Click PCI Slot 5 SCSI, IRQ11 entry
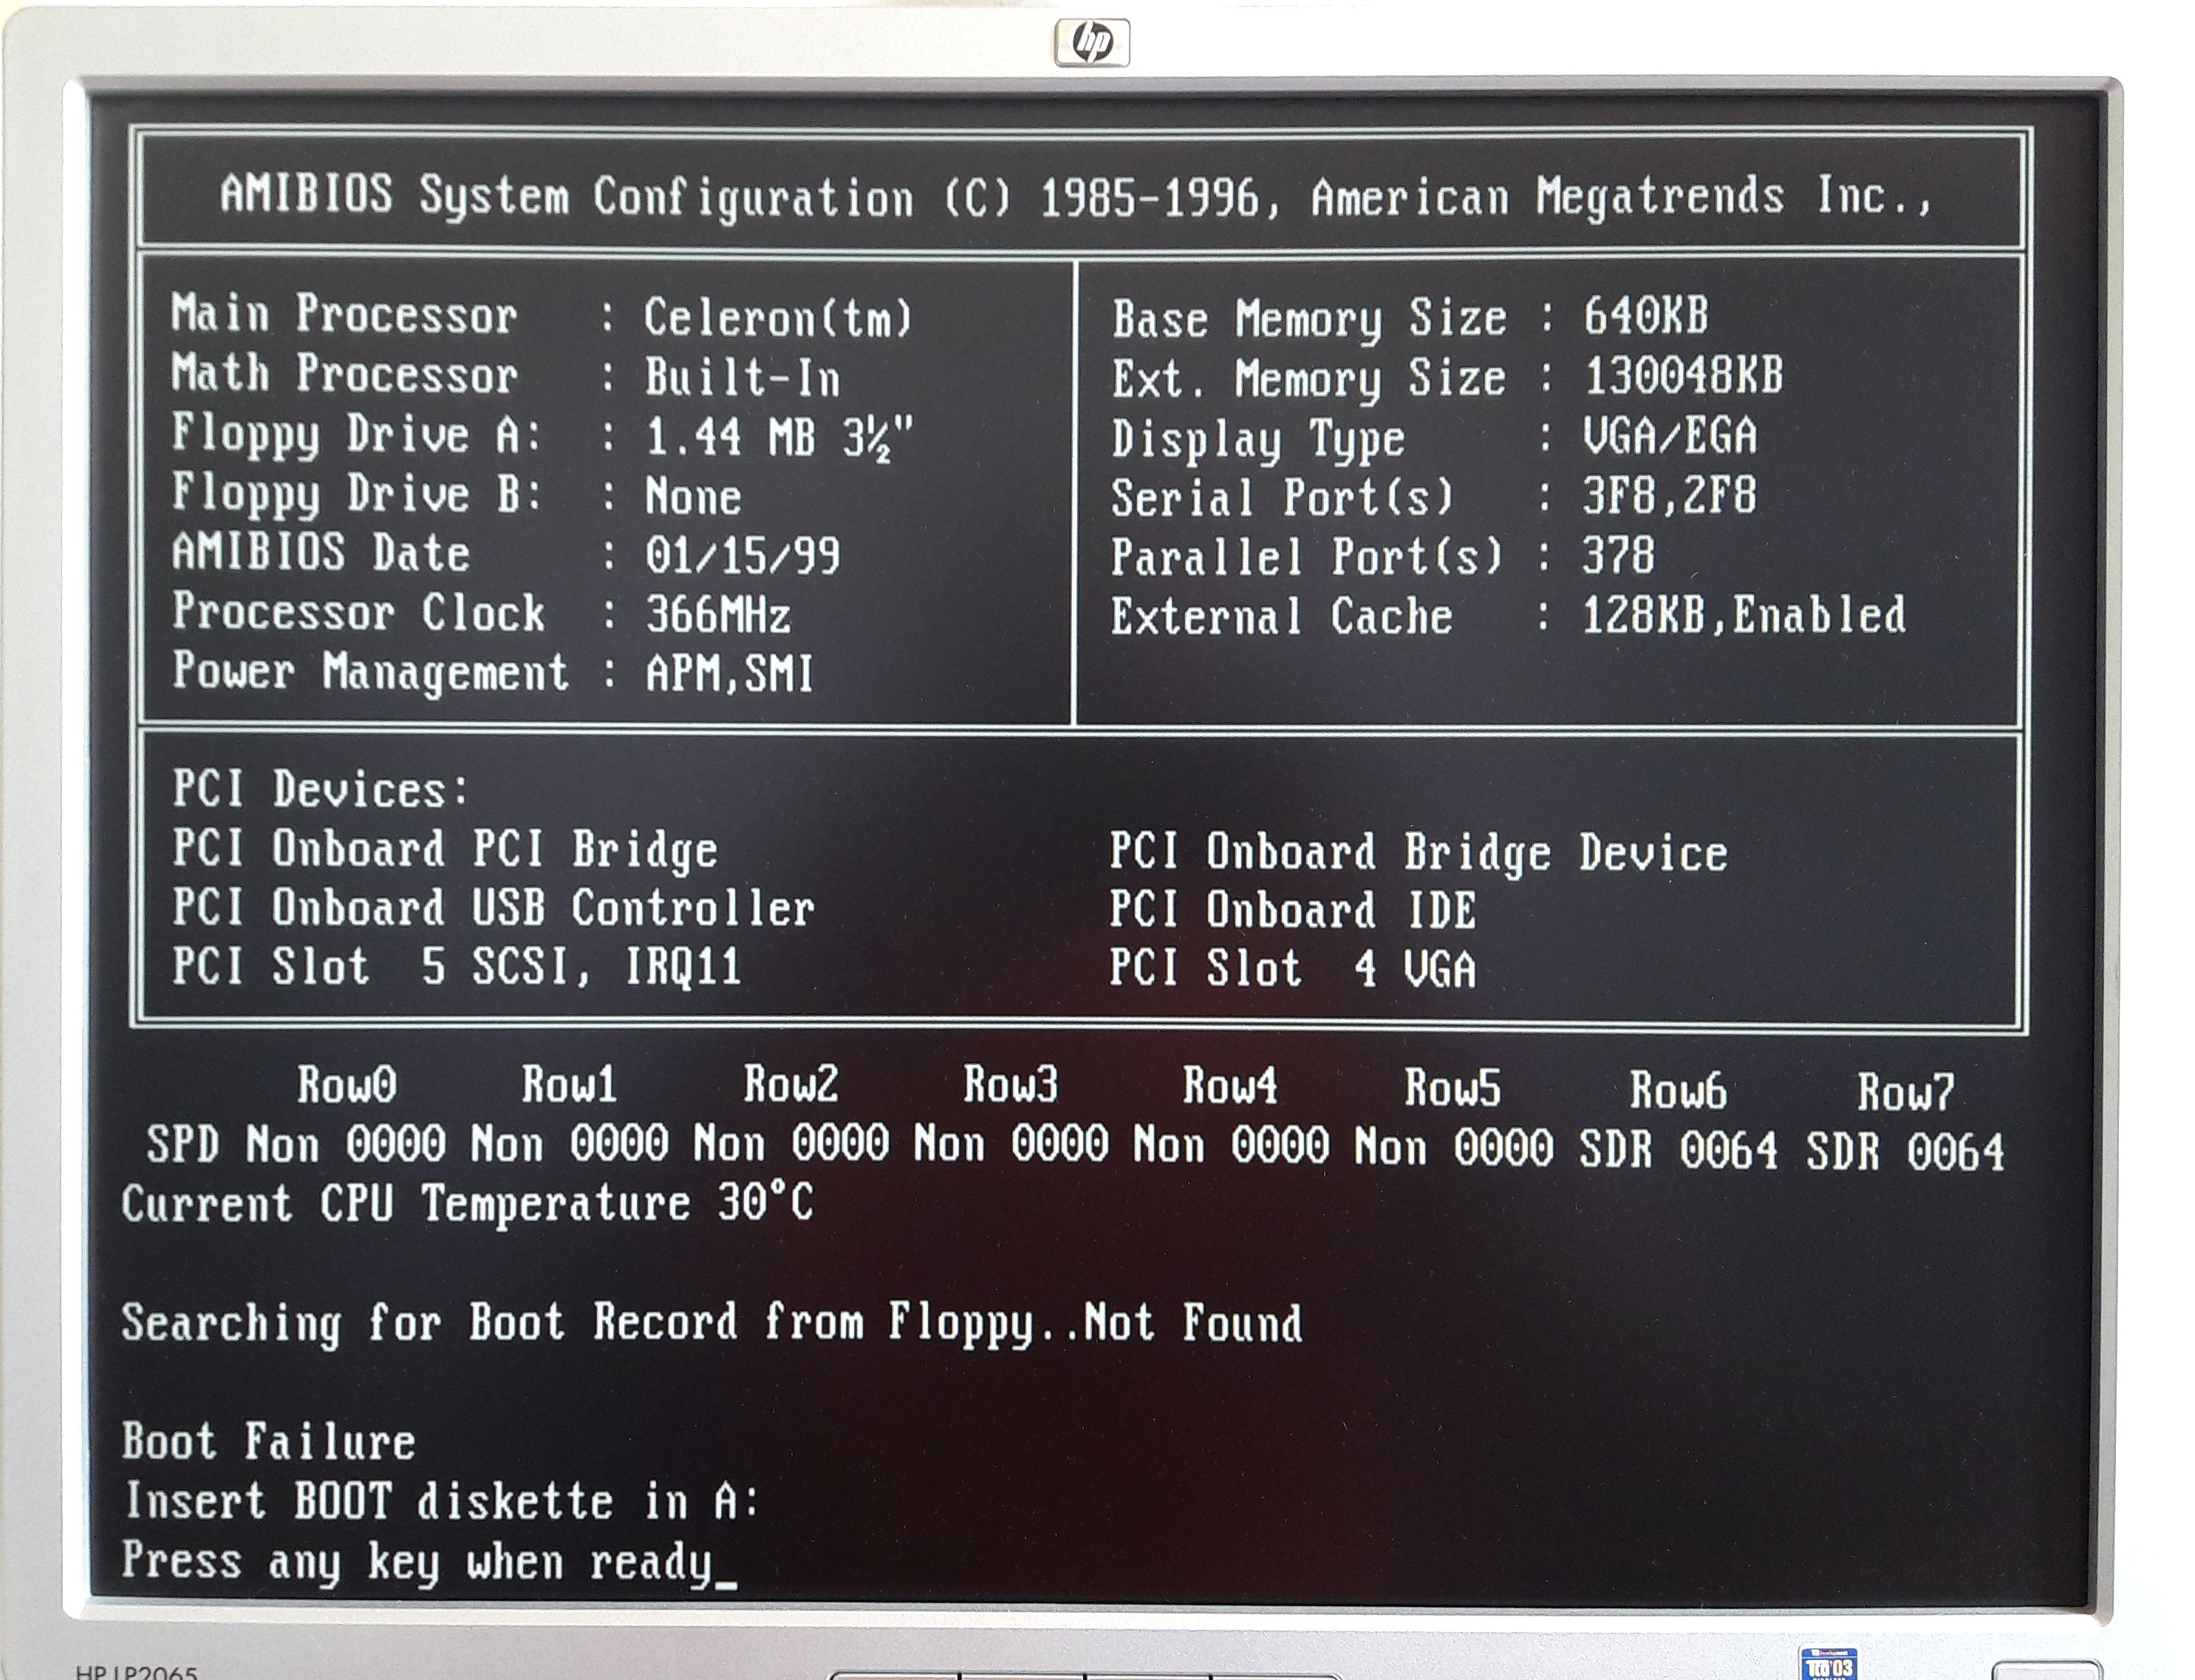 (456, 967)
